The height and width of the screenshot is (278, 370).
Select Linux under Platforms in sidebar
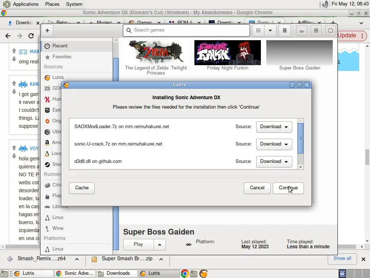point(77,249)
